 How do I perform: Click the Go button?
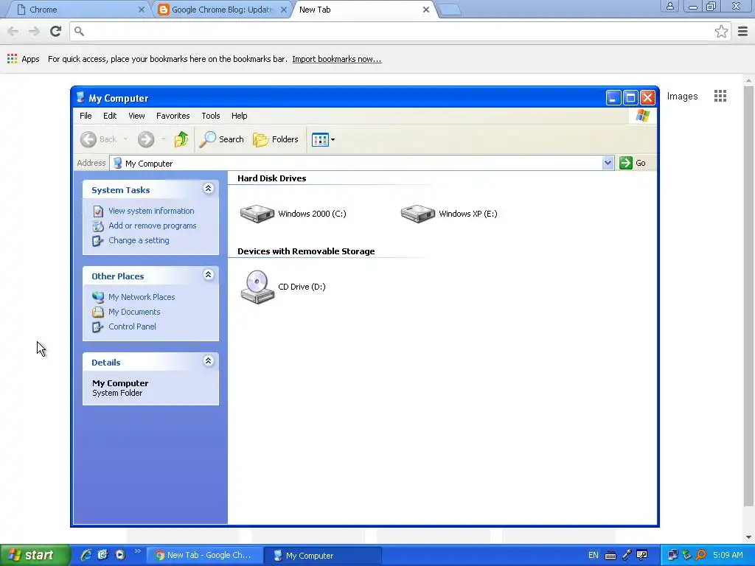coord(633,163)
